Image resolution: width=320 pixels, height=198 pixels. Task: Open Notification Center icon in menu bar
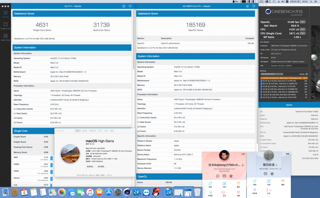(316, 1)
